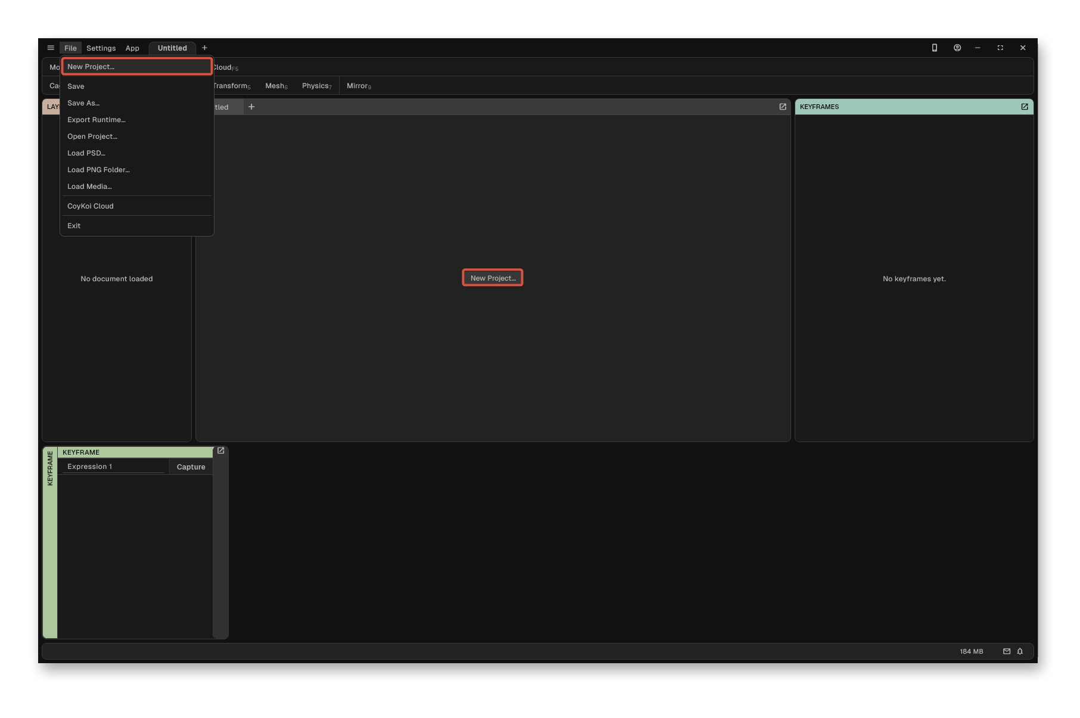
Task: Close the open File menu
Action: [x=70, y=48]
